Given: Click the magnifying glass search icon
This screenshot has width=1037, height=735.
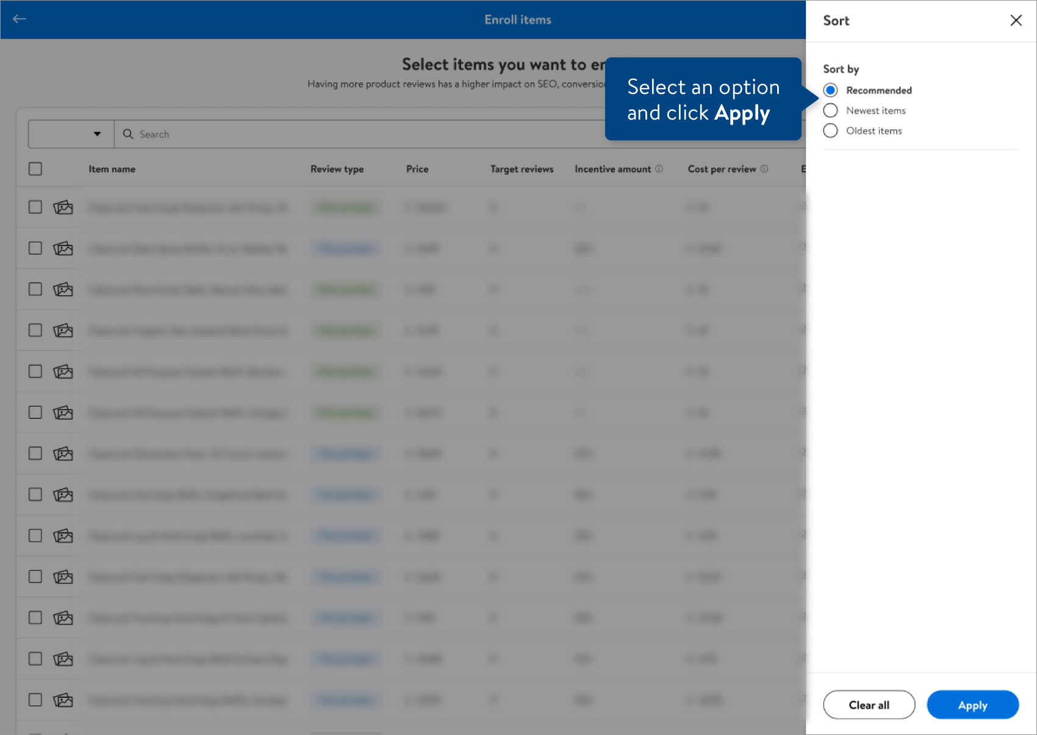Looking at the screenshot, I should (128, 134).
